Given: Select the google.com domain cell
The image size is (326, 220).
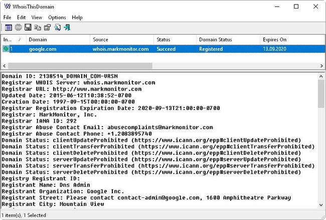Looking at the screenshot, I should (x=43, y=49).
